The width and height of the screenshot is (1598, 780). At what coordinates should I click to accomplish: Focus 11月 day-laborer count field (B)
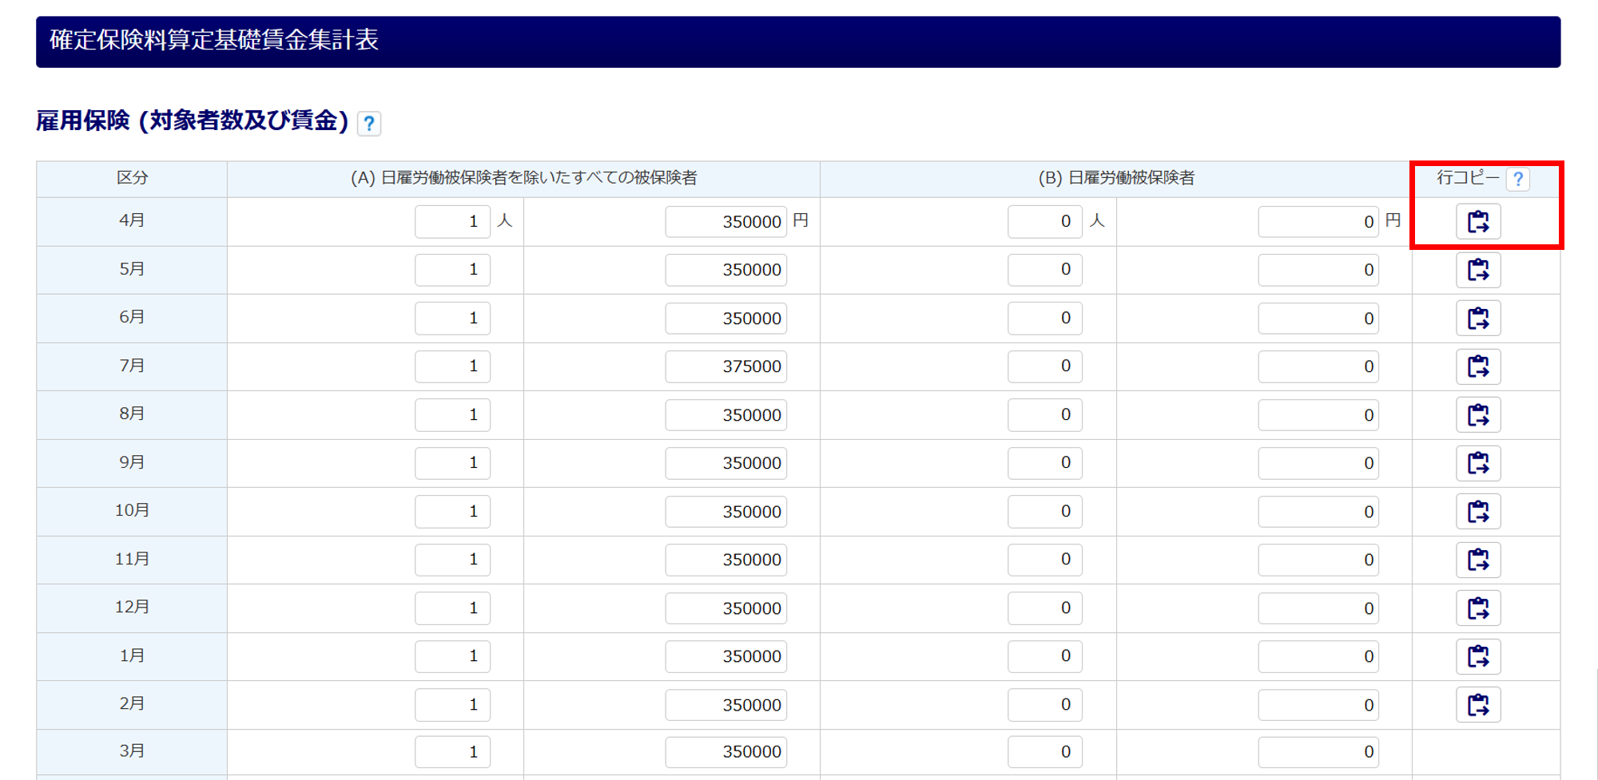coord(1045,560)
